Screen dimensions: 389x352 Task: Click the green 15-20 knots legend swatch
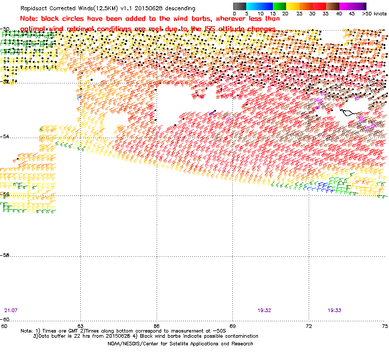(x=279, y=6)
